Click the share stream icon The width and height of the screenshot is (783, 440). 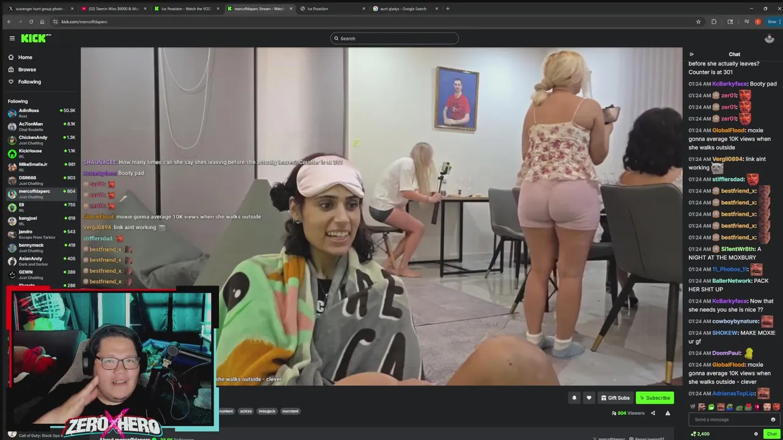click(x=653, y=413)
